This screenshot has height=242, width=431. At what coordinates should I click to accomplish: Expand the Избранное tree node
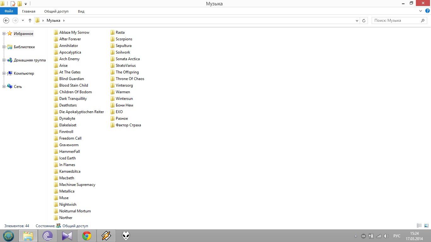[x=4, y=34]
